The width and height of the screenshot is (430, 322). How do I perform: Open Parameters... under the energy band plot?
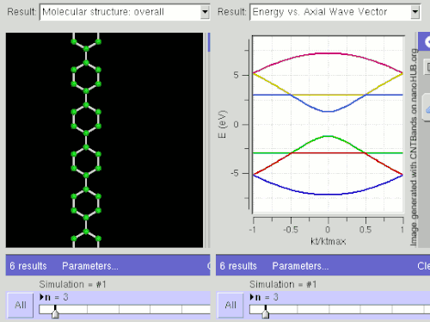(300, 266)
